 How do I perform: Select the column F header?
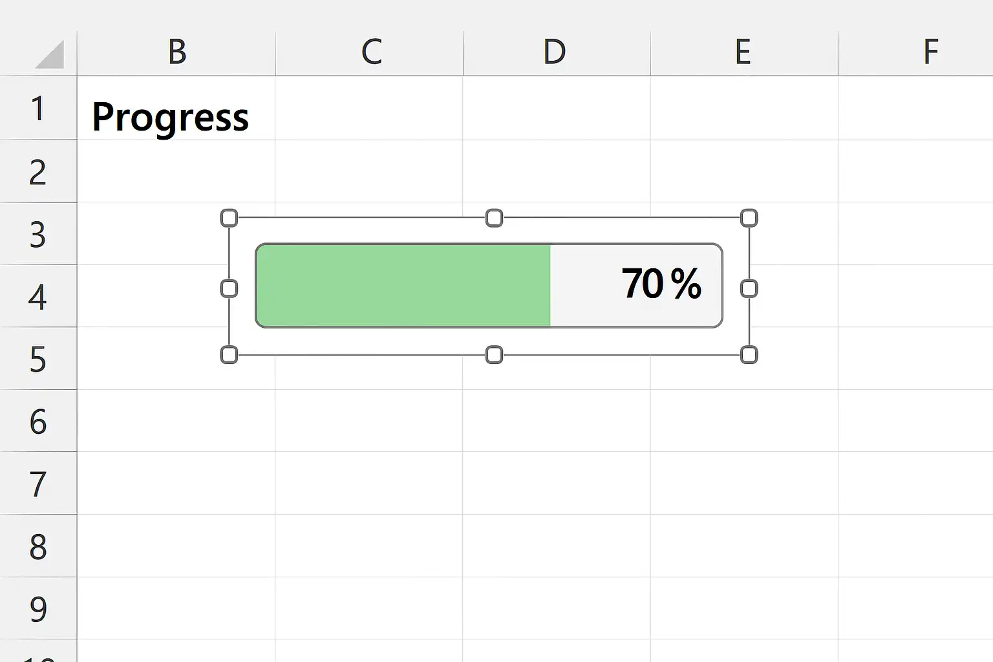[x=930, y=53]
